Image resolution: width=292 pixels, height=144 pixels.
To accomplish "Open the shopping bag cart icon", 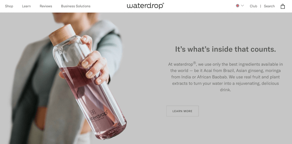I will (x=283, y=6).
